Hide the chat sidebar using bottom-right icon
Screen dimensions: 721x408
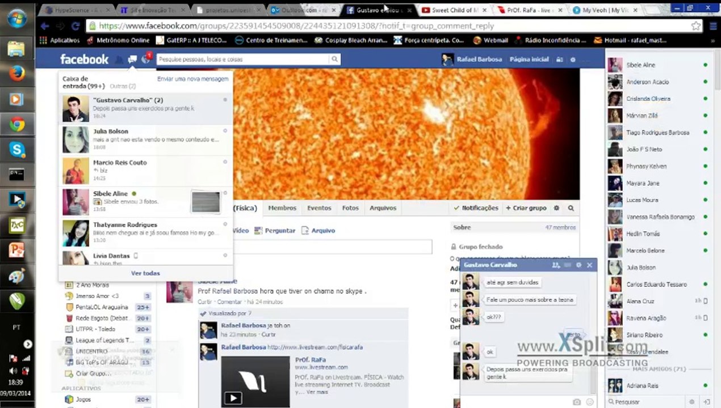point(706,402)
